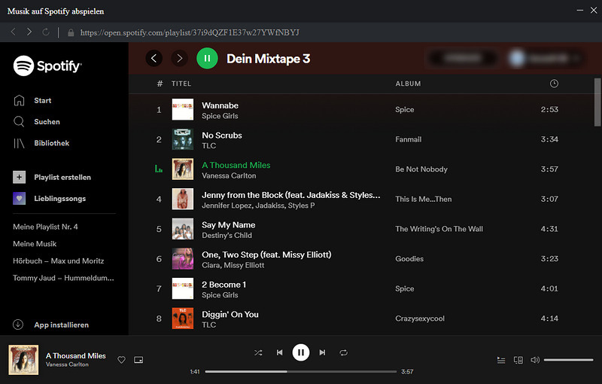Select the No Scrubs track
Image resolution: width=602 pixels, height=384 pixels.
[222, 136]
